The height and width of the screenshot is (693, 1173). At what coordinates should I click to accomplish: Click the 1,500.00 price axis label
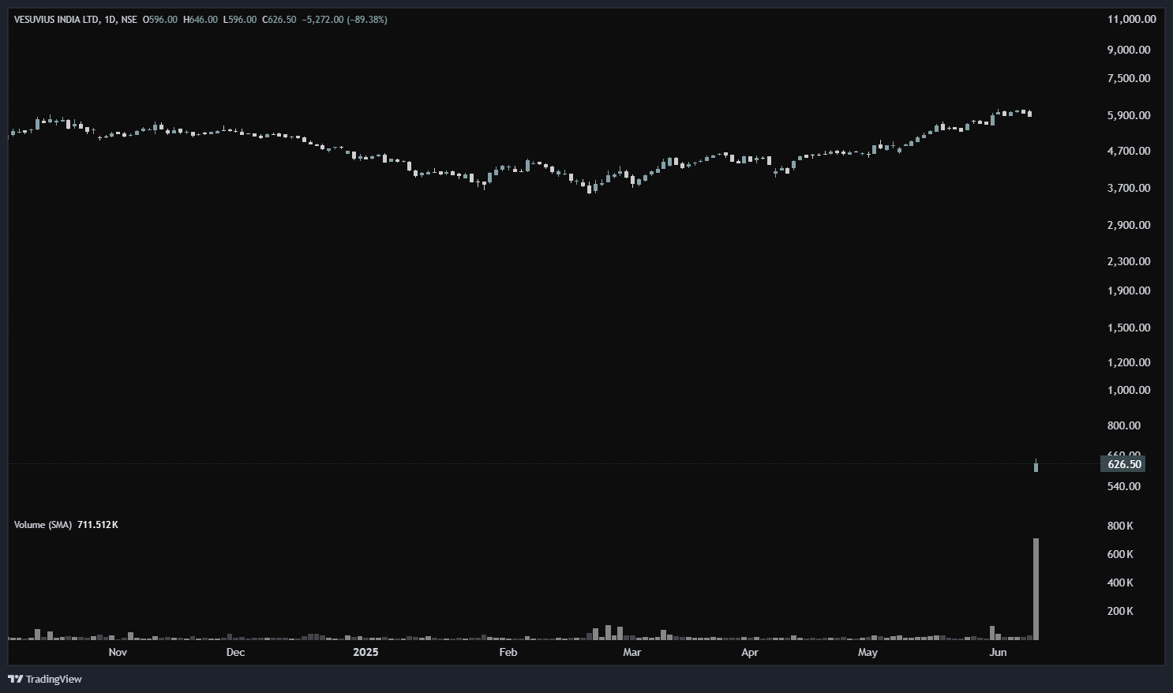click(1129, 328)
